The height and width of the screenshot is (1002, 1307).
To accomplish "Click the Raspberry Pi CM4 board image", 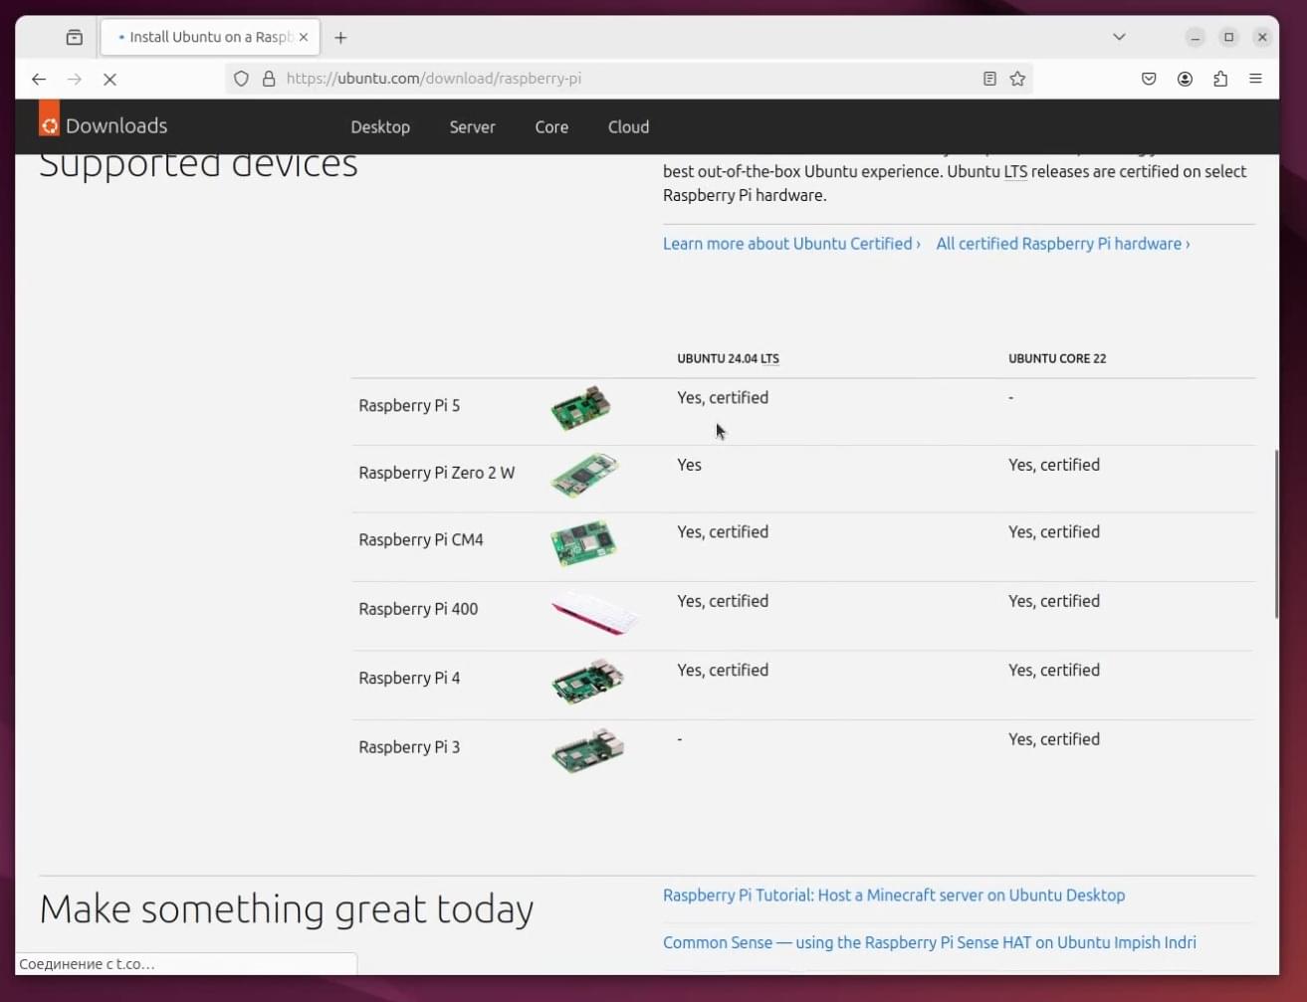I will (583, 542).
